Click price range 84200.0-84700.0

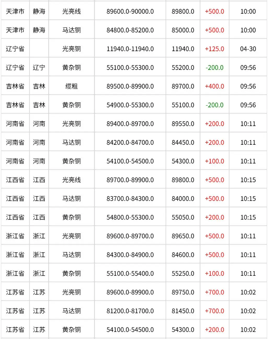click(130, 143)
